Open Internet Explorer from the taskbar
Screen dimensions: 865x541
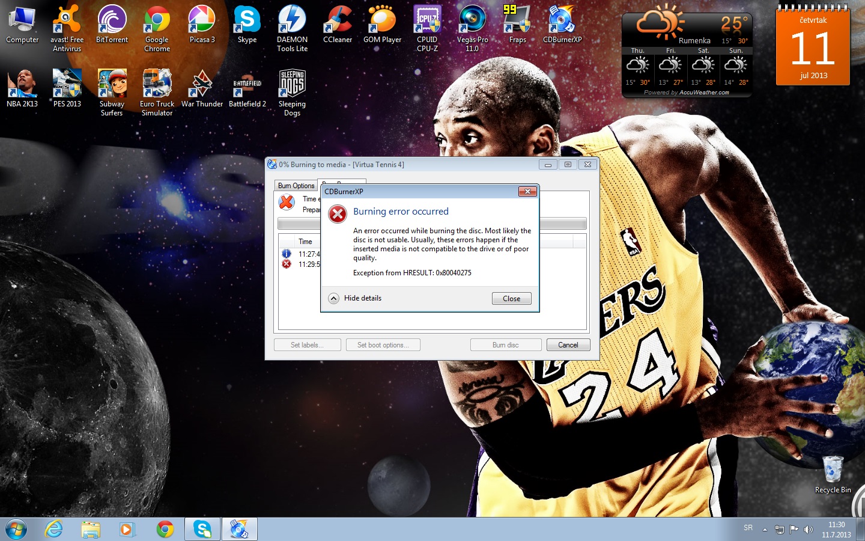tap(54, 530)
